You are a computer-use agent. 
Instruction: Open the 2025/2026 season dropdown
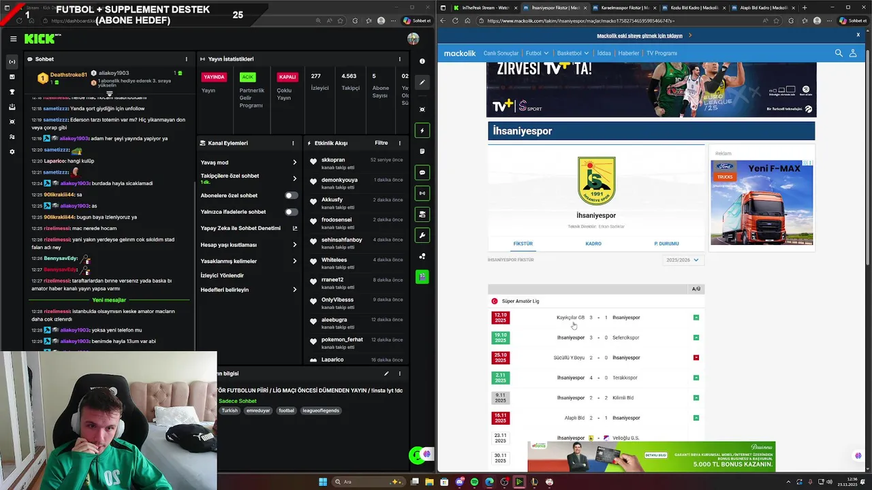[682, 260]
